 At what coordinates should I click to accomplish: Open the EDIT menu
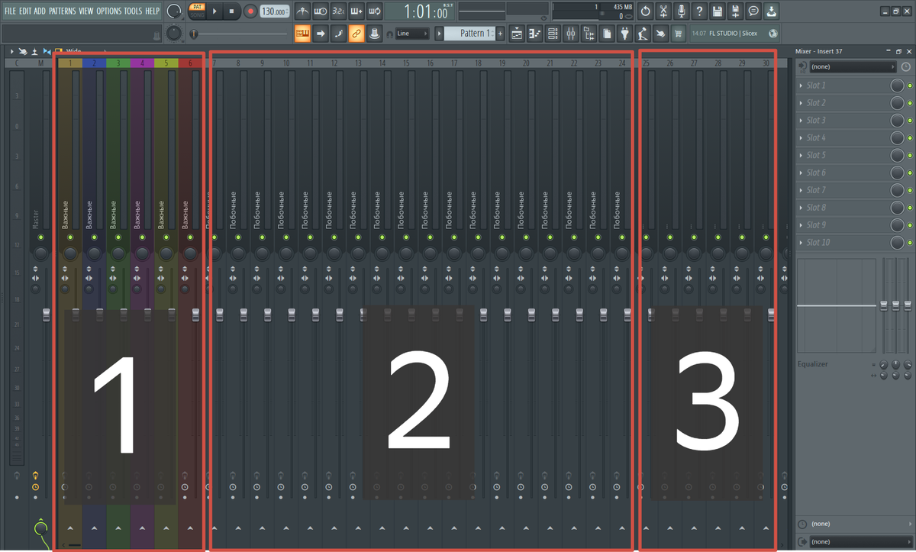point(25,11)
